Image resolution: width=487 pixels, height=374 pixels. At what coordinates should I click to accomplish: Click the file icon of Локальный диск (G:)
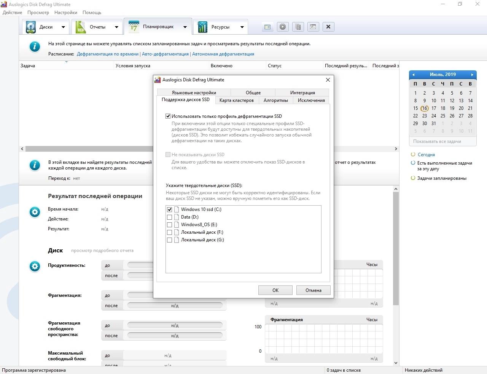pyautogui.click(x=177, y=240)
